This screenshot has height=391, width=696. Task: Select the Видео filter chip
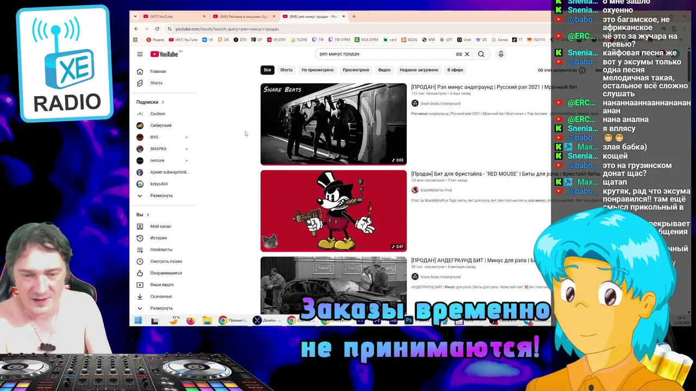coord(384,70)
